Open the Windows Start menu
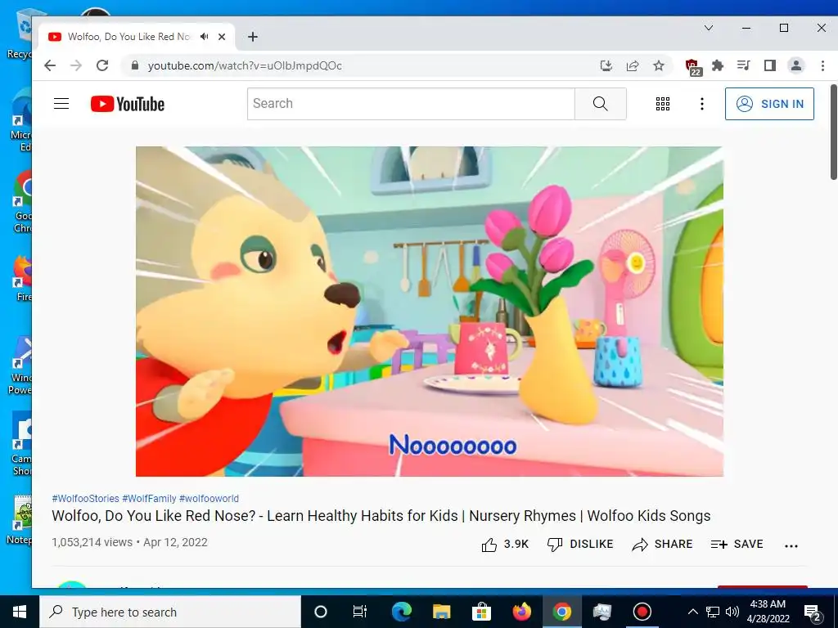Viewport: 838px width, 628px height. click(x=20, y=612)
